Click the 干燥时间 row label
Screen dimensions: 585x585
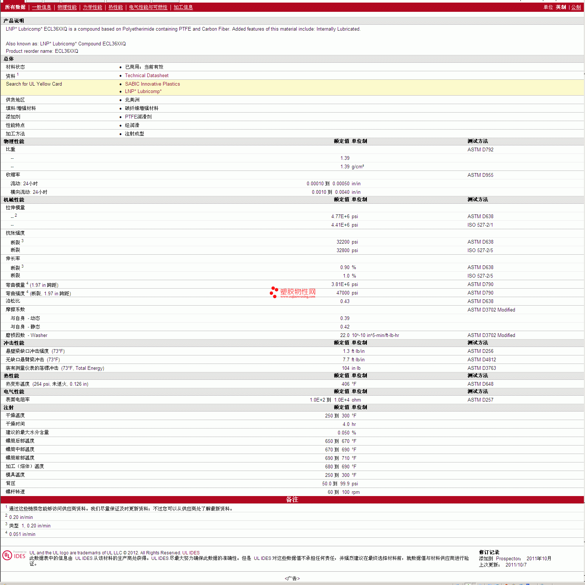pos(16,424)
